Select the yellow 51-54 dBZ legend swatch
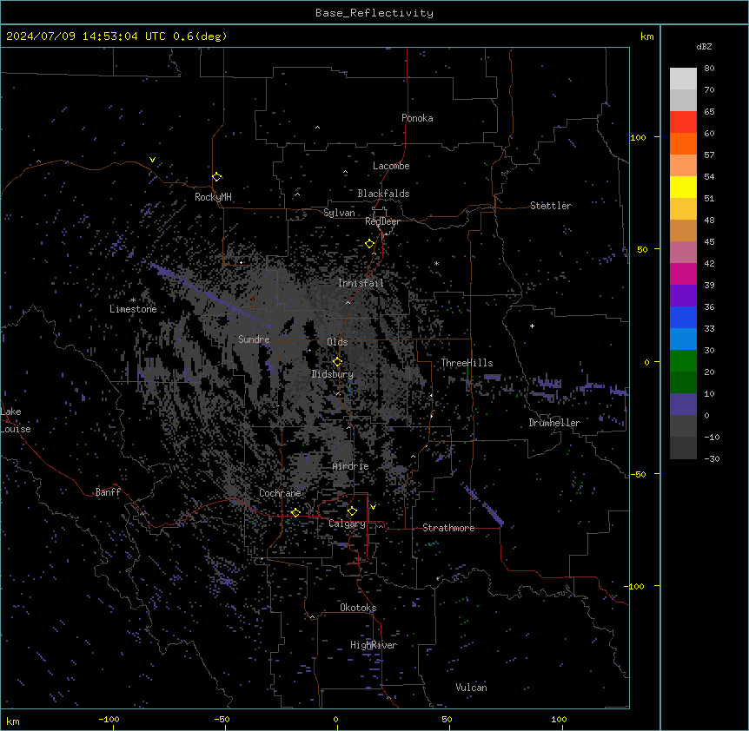The width and height of the screenshot is (749, 731). [x=683, y=187]
